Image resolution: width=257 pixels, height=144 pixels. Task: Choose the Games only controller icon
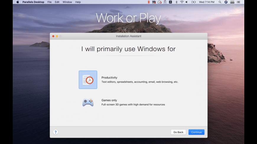[x=88, y=102]
